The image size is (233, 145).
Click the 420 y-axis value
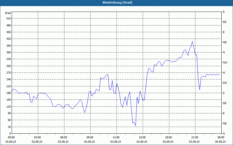coord(9,39)
